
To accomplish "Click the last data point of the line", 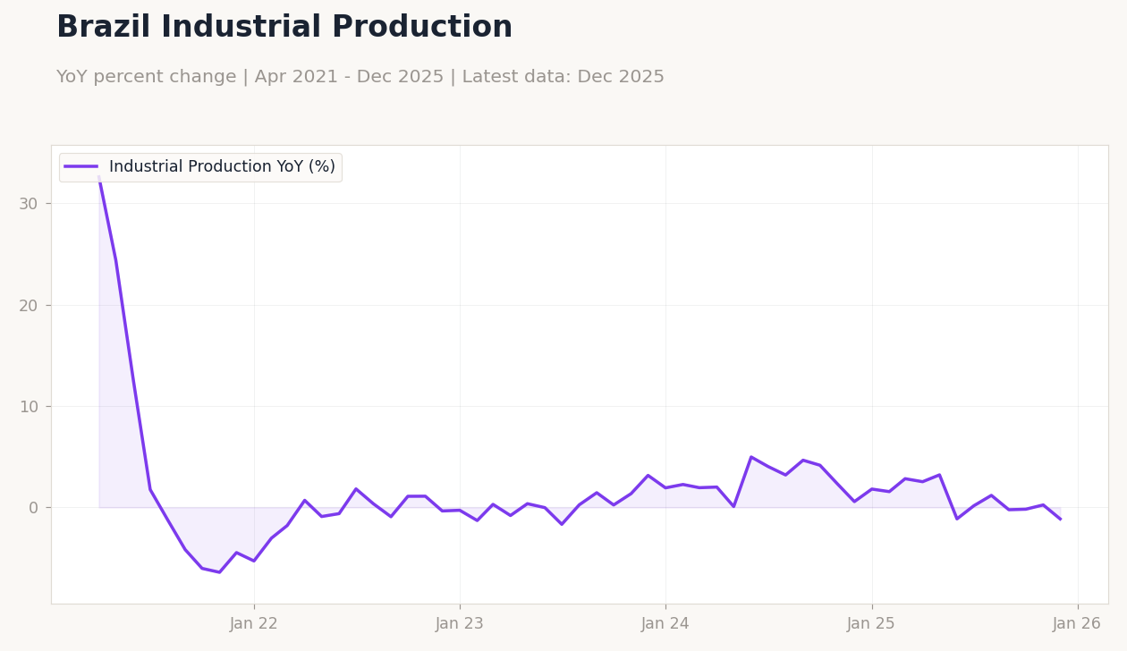I will [x=1061, y=519].
